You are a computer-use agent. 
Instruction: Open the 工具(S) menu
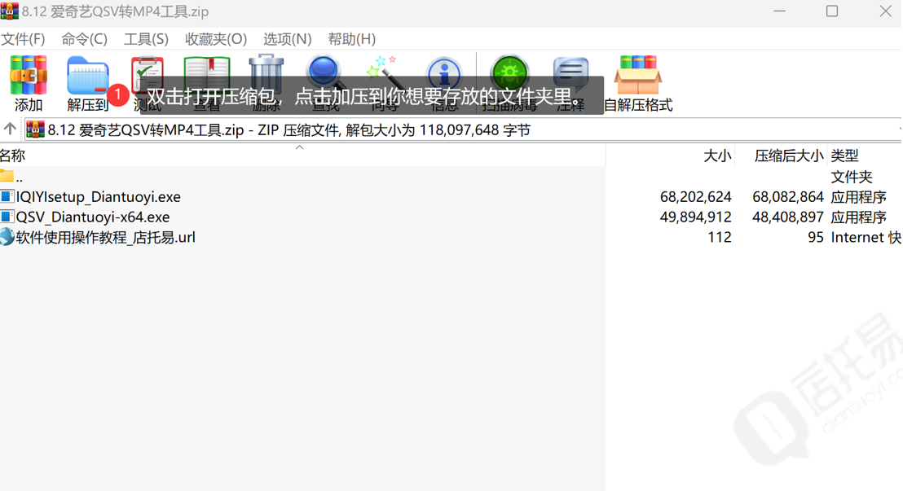(146, 39)
